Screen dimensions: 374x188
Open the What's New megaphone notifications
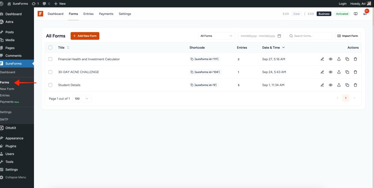[x=365, y=14]
